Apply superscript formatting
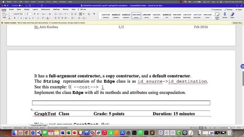The height and width of the screenshot is (137, 244). tap(33, 18)
